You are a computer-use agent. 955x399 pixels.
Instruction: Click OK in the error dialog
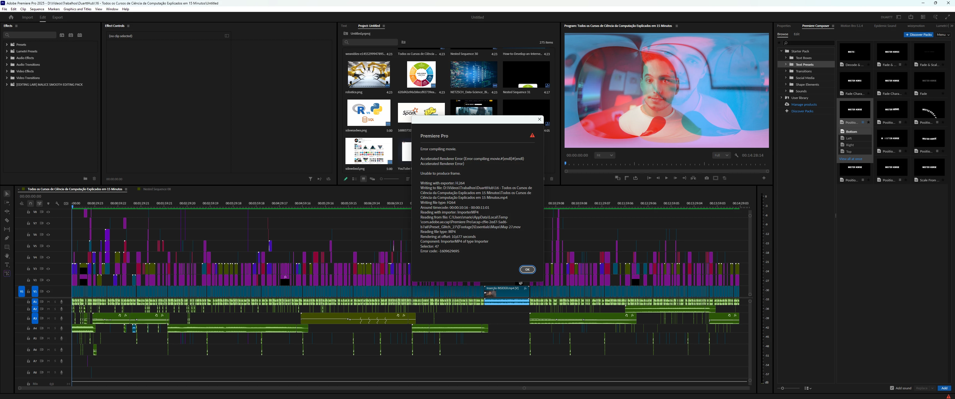(x=527, y=270)
